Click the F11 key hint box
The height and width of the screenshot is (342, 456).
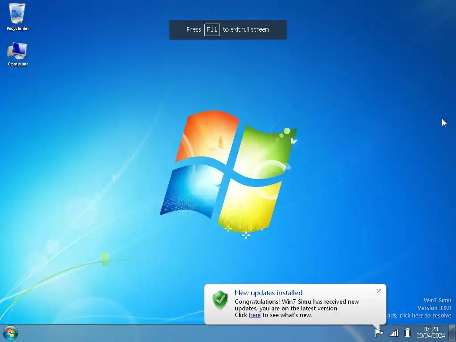pyautogui.click(x=212, y=30)
